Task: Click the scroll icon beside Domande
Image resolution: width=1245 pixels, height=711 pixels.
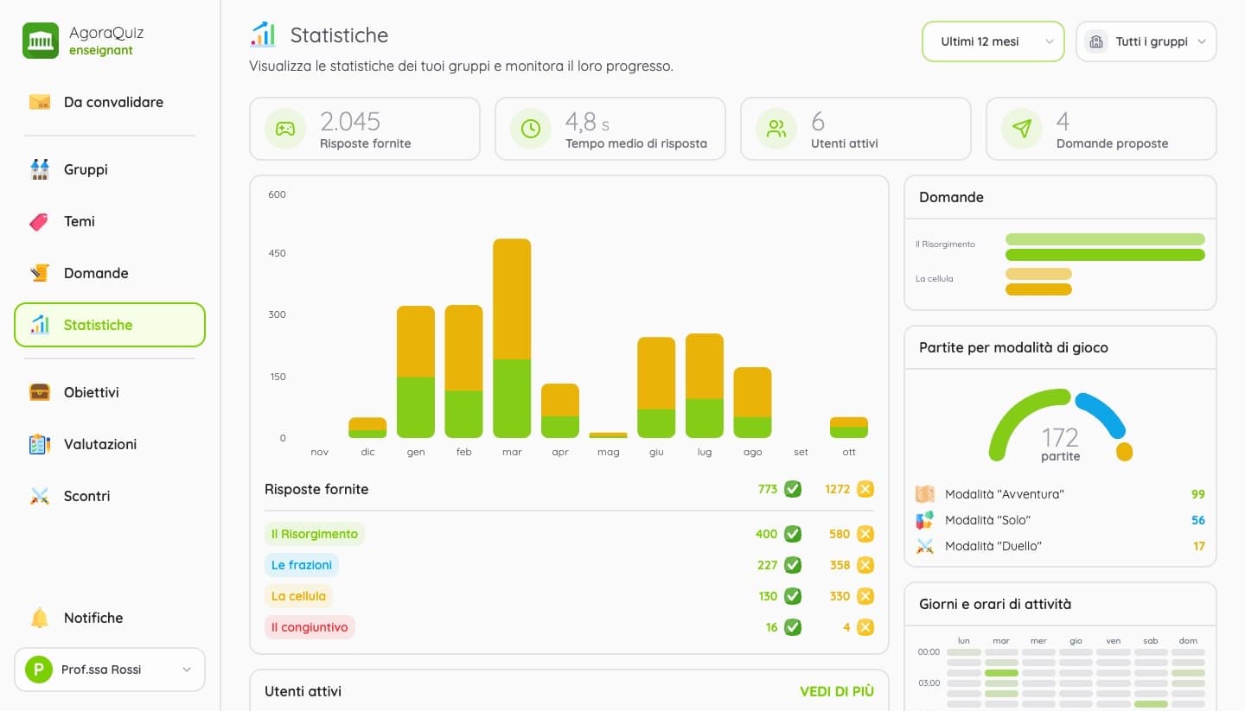Action: pyautogui.click(x=40, y=273)
